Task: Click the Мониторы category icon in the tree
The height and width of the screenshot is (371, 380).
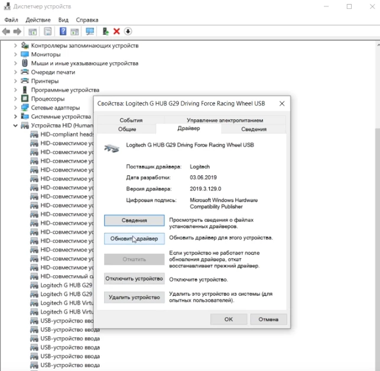Action: coord(25,54)
